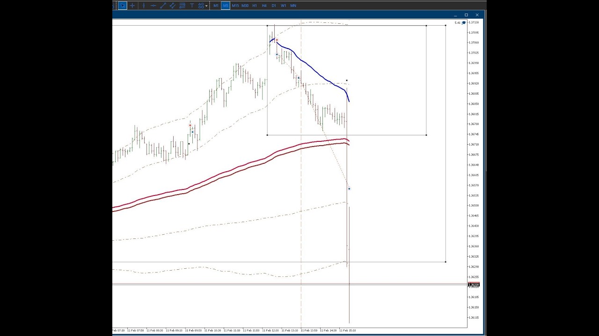Close the chart window
Viewport: 599px width, 336px height.
477,15
